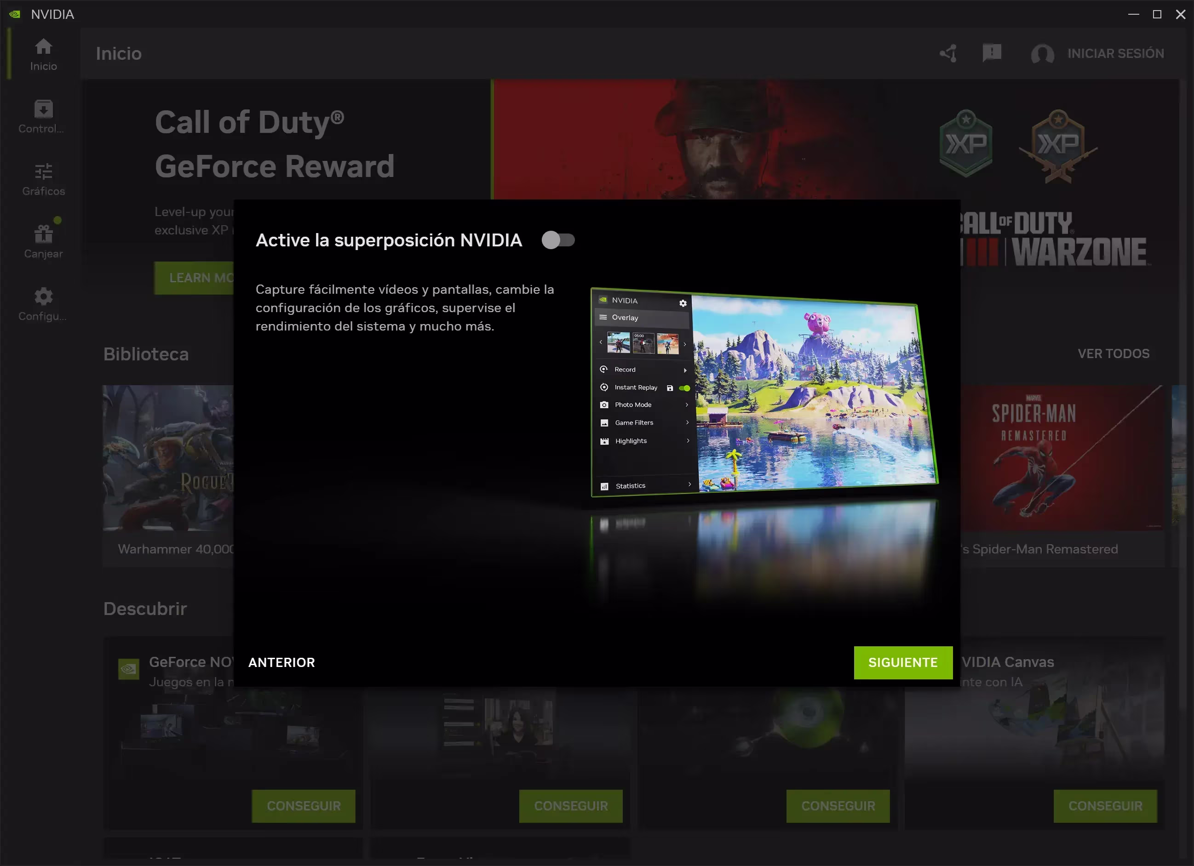Click the share icon in header
This screenshot has height=866, width=1194.
point(948,53)
